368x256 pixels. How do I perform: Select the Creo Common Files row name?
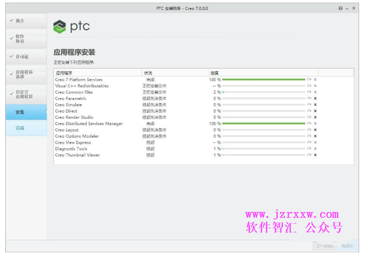74,92
